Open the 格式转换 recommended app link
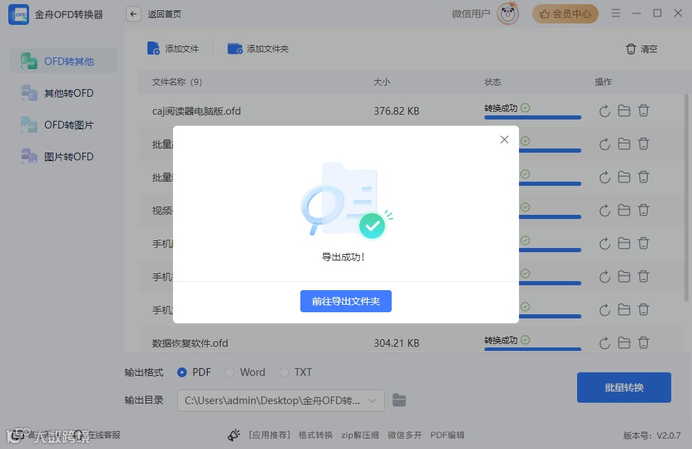692x449 pixels. (x=316, y=435)
